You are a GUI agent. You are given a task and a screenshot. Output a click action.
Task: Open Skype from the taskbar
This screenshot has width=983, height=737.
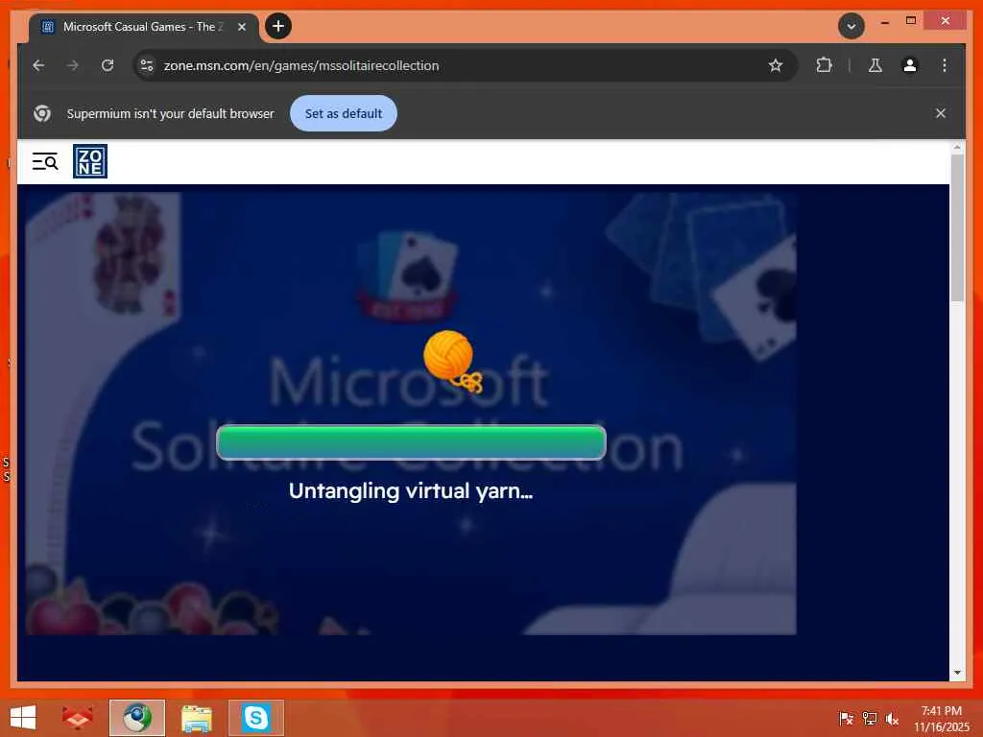coord(255,718)
